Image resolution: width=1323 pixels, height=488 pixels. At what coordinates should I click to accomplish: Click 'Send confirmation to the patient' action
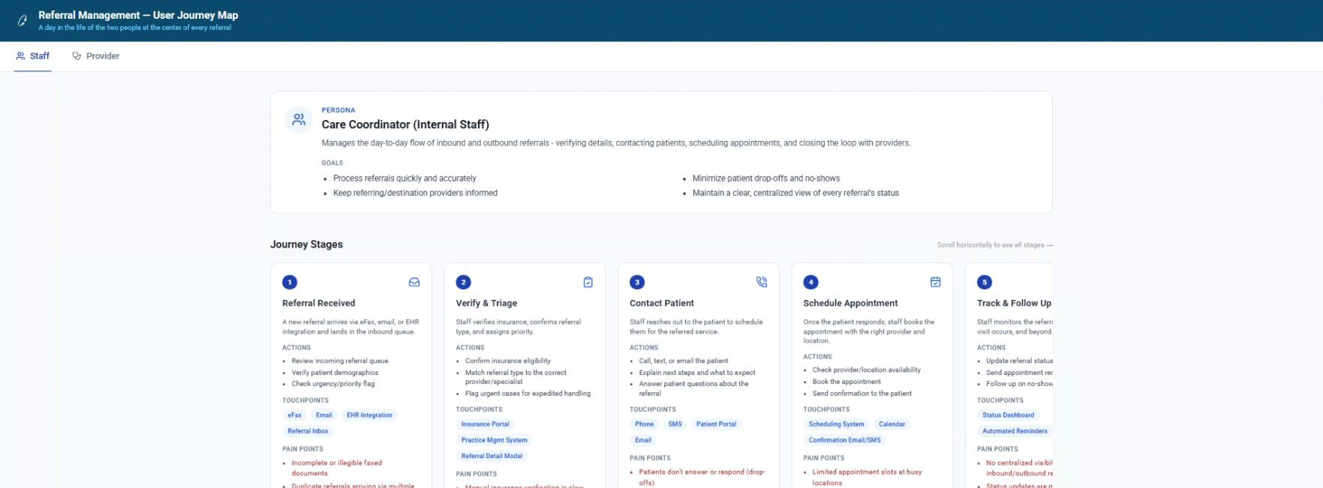862,394
